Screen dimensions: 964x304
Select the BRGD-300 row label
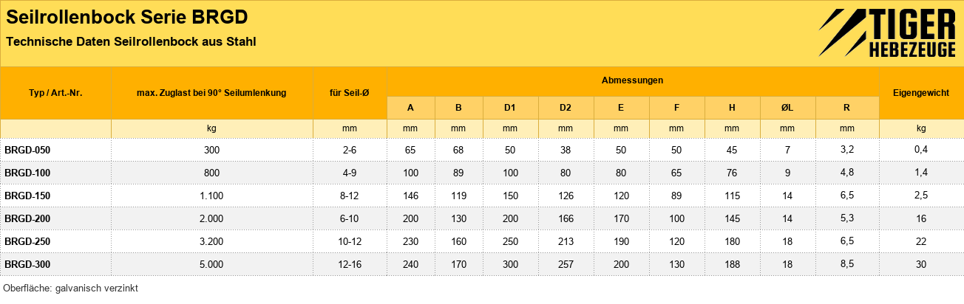coord(27,264)
